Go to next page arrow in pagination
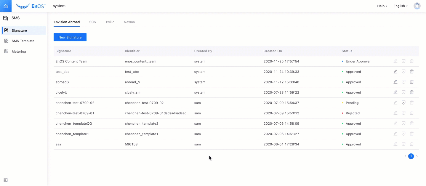426x186 pixels. [x=417, y=156]
